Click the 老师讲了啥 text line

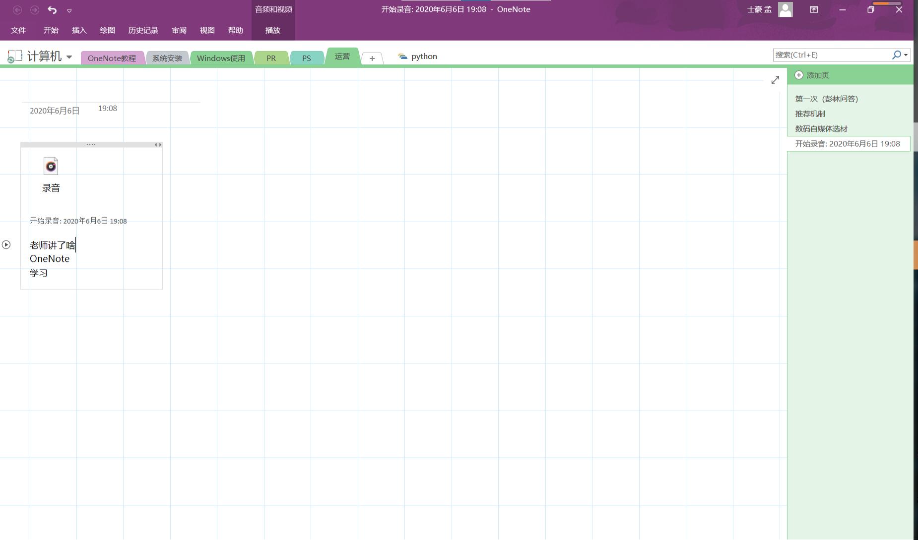[53, 245]
